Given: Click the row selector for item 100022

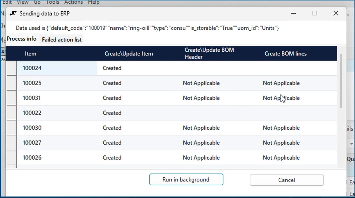Looking at the screenshot, I should coord(11,113).
